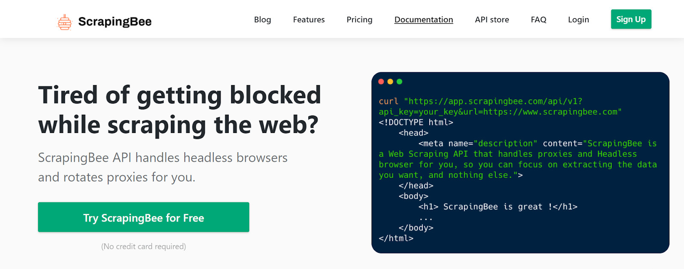Open the Documentation link

pyautogui.click(x=423, y=20)
